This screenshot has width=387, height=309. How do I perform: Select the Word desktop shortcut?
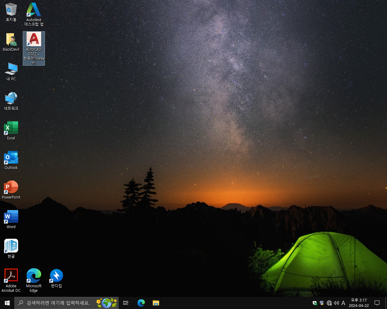[11, 219]
